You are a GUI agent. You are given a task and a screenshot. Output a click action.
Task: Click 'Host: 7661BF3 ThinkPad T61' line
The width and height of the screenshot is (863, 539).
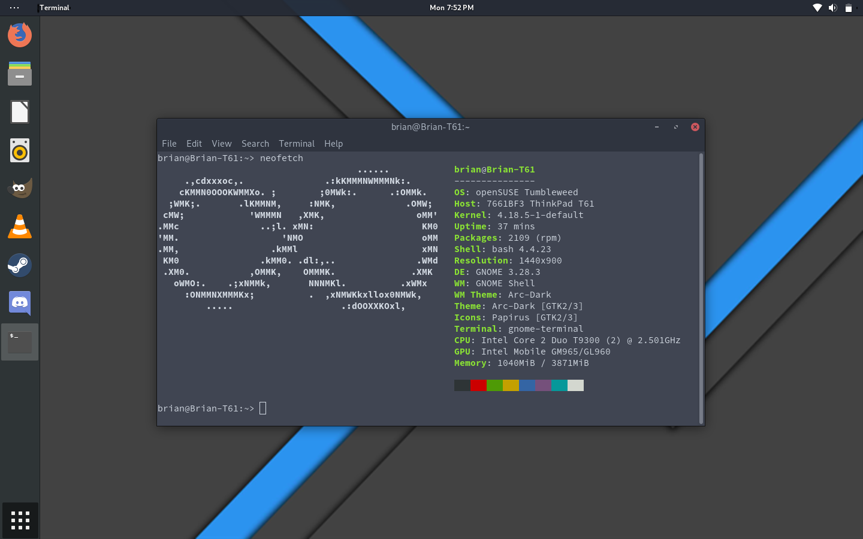point(524,204)
